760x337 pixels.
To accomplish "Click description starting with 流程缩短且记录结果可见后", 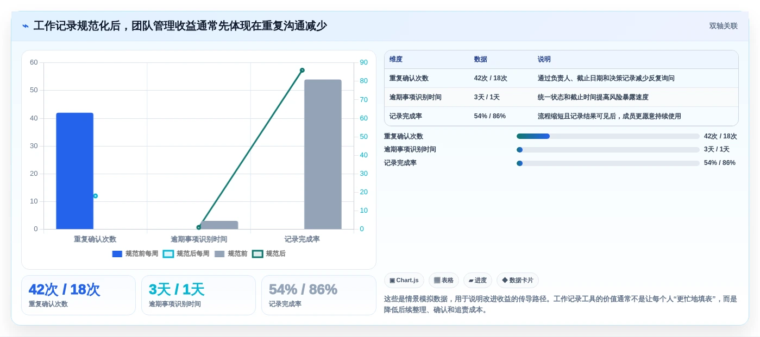I will pos(610,116).
